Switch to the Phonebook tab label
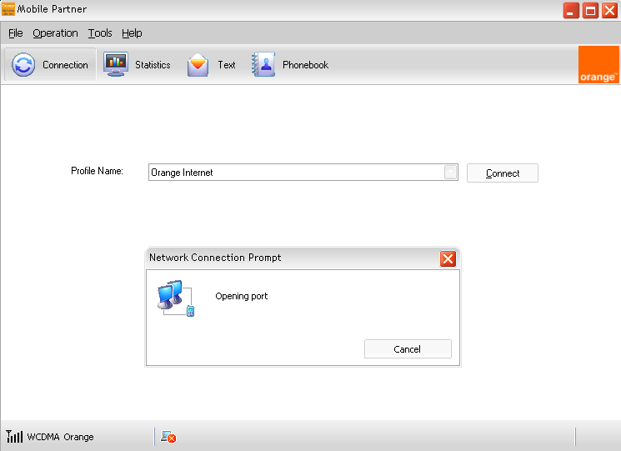Screen dimensions: 621x451 (305, 65)
